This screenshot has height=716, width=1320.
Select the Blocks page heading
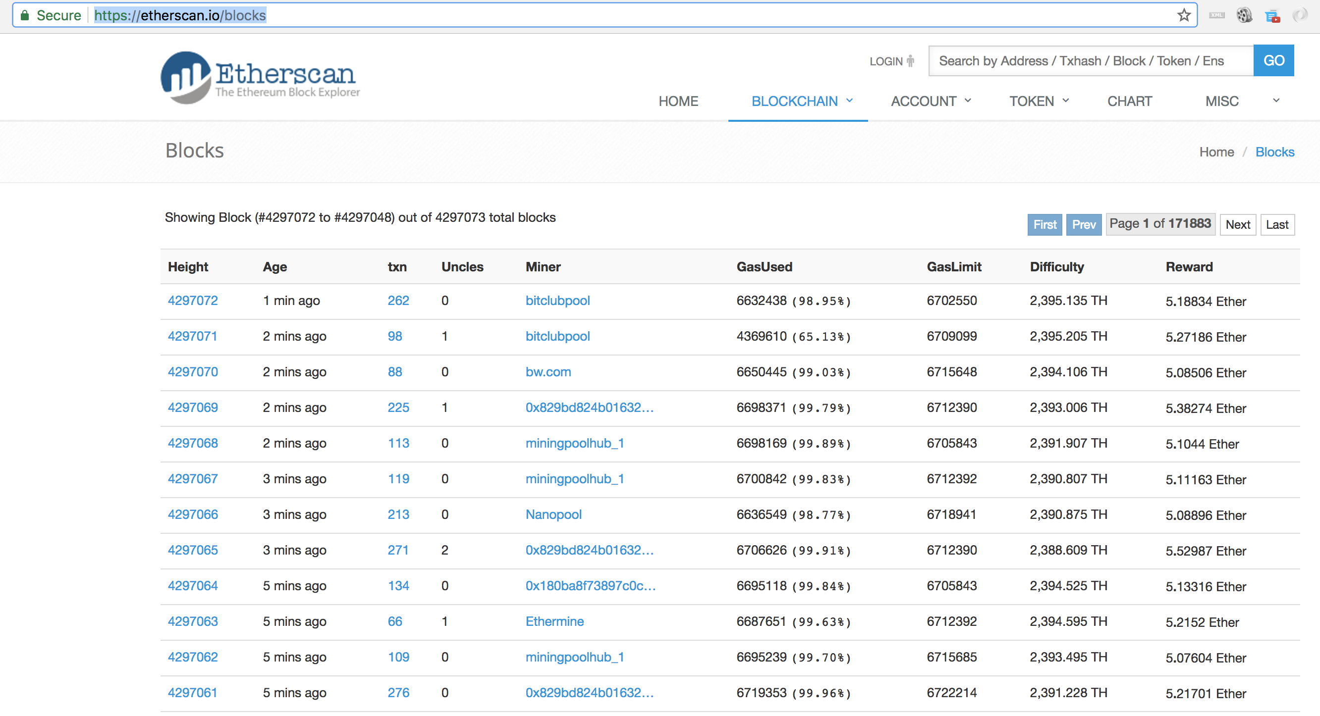[x=194, y=151]
